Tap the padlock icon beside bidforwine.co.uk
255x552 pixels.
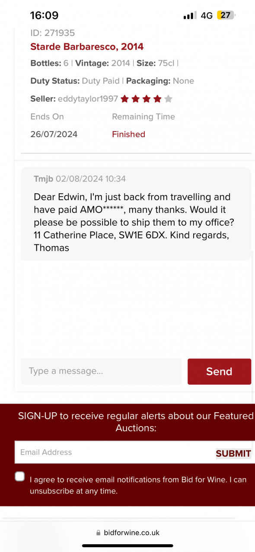(99, 533)
